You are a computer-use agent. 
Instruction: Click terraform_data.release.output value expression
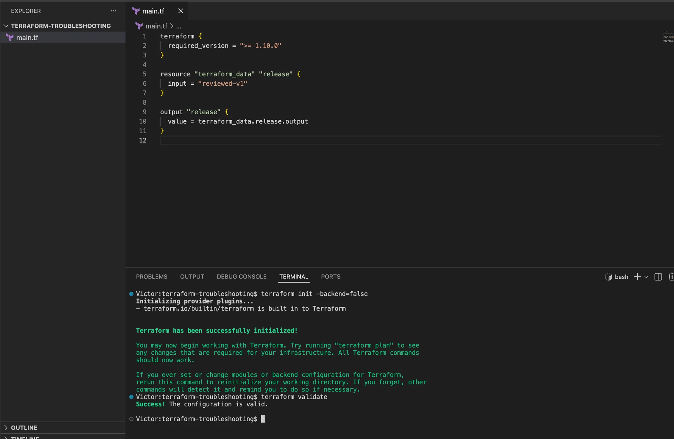[x=253, y=121]
